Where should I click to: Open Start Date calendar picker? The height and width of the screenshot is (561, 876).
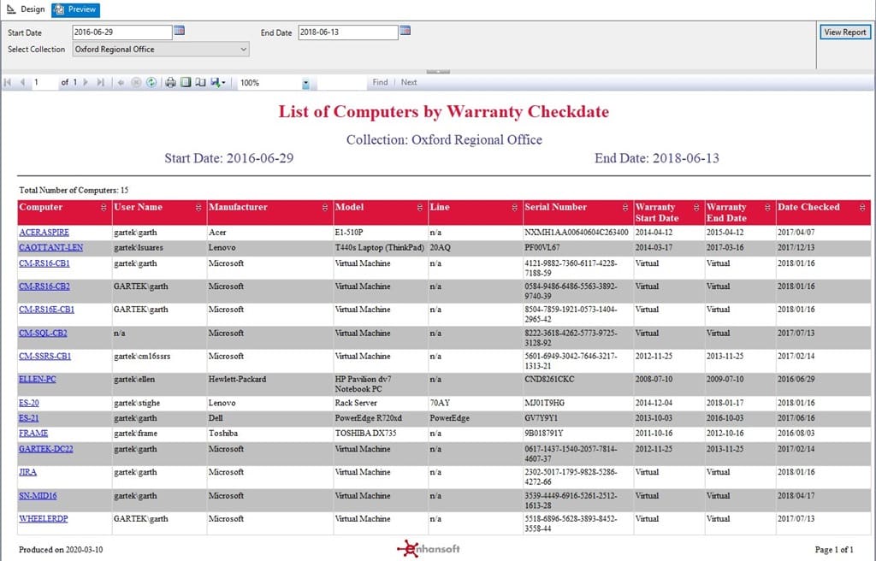pos(179,31)
